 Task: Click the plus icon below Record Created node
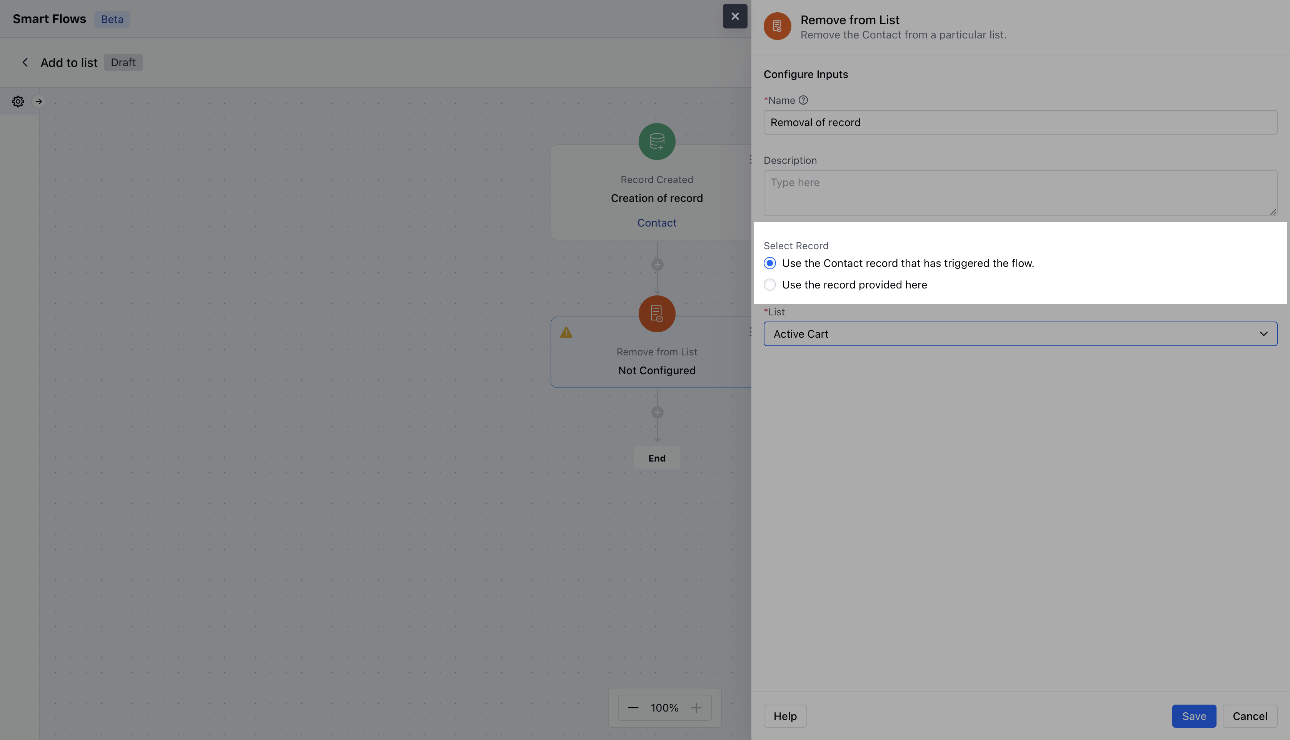click(657, 264)
